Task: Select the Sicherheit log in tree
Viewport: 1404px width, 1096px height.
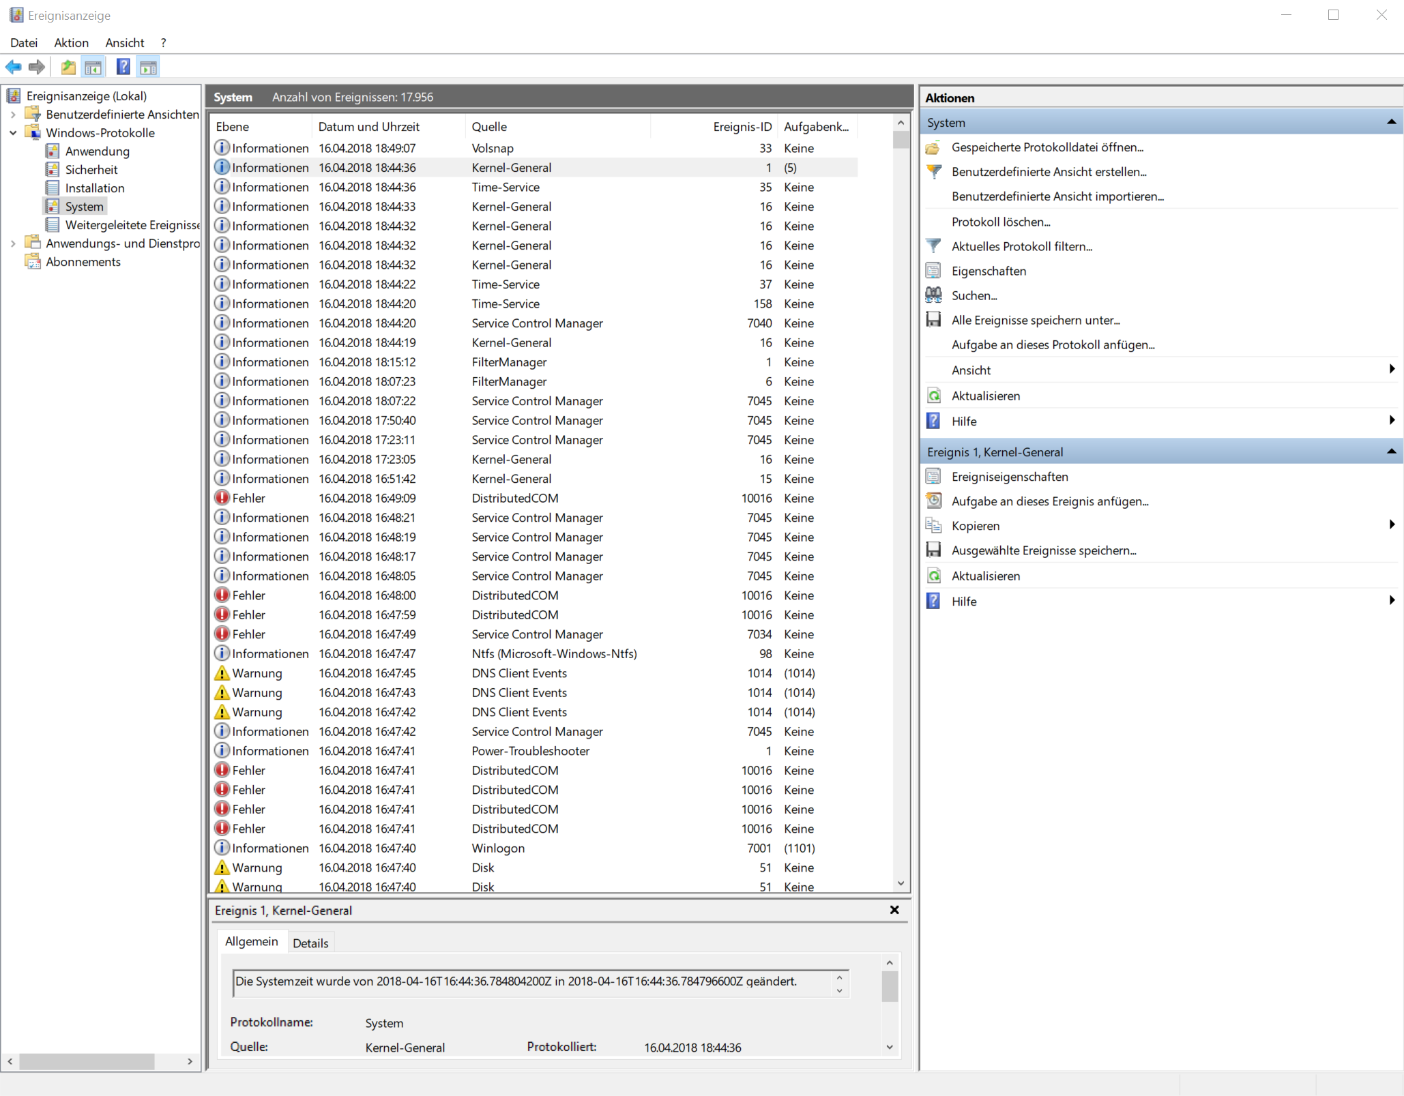Action: coord(91,170)
